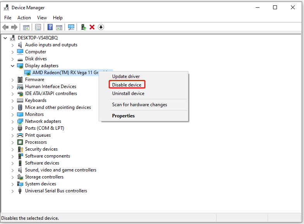
Task: Collapse the DESKTOP-VS48QBQ root node
Action: [x=5, y=38]
